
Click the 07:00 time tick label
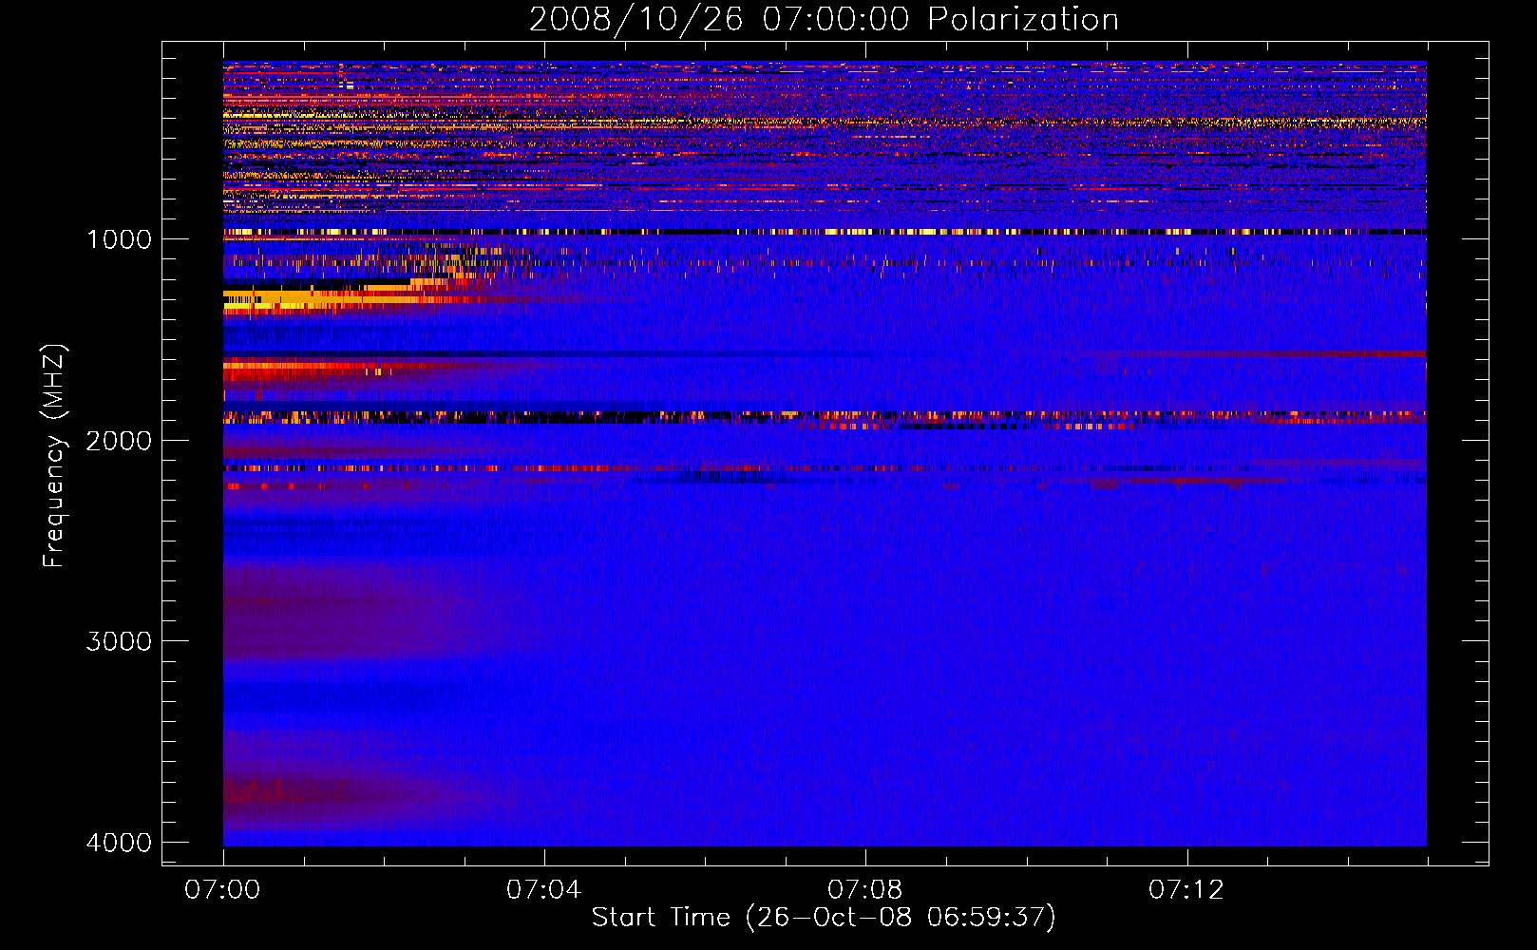[x=222, y=890]
